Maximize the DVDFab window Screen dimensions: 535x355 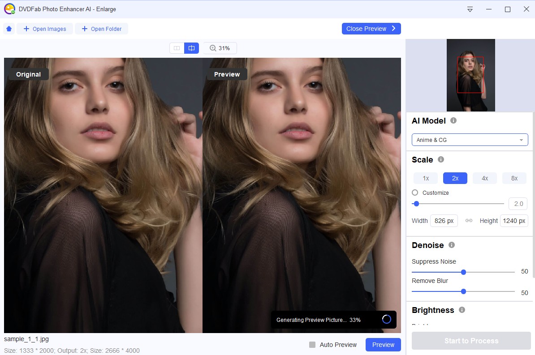point(507,9)
